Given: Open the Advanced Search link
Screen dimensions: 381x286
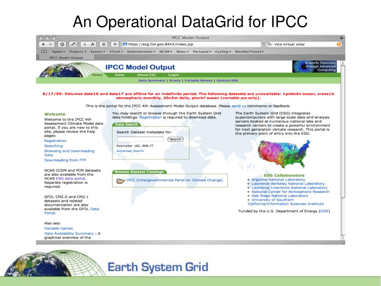Looking at the screenshot, I should click(x=130, y=151).
